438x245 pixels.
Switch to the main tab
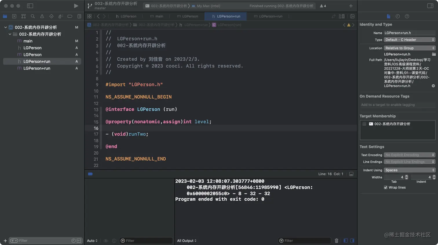point(157,16)
